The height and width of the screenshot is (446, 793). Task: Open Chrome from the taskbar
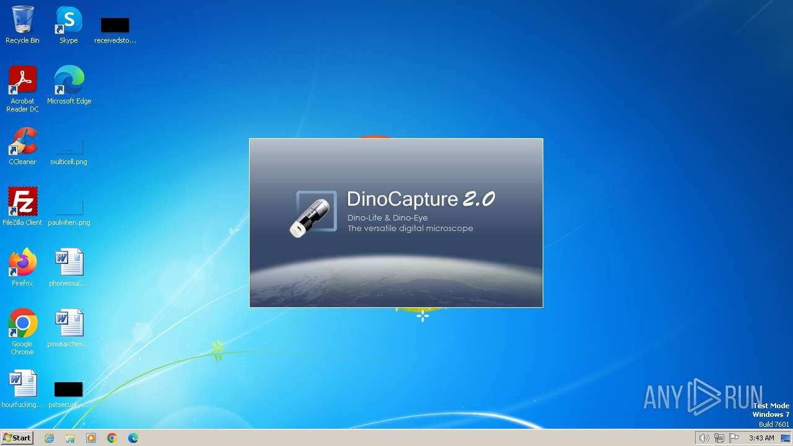coord(112,438)
